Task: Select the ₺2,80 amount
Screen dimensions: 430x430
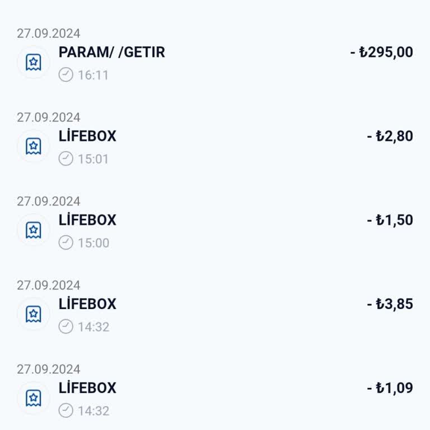Action: (x=390, y=136)
